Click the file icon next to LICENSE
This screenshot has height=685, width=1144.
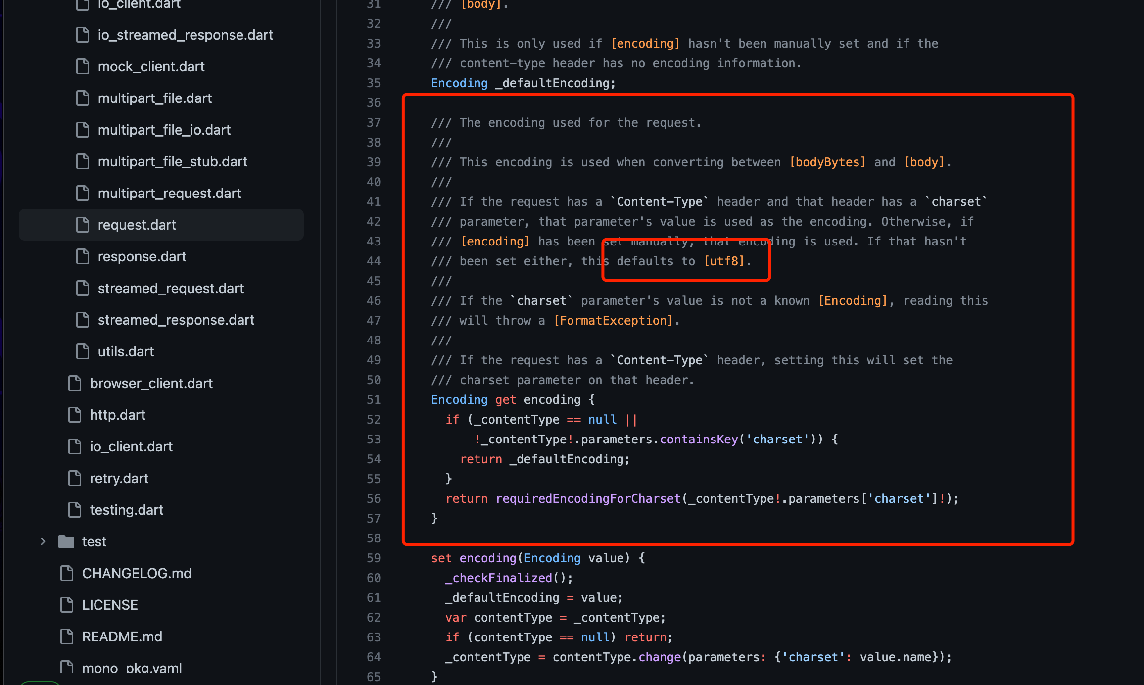(x=67, y=605)
